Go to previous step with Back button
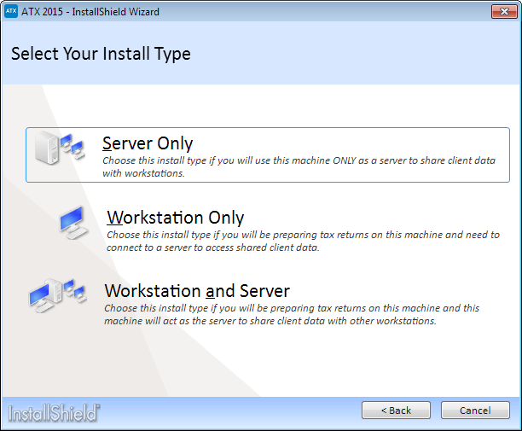 point(396,411)
